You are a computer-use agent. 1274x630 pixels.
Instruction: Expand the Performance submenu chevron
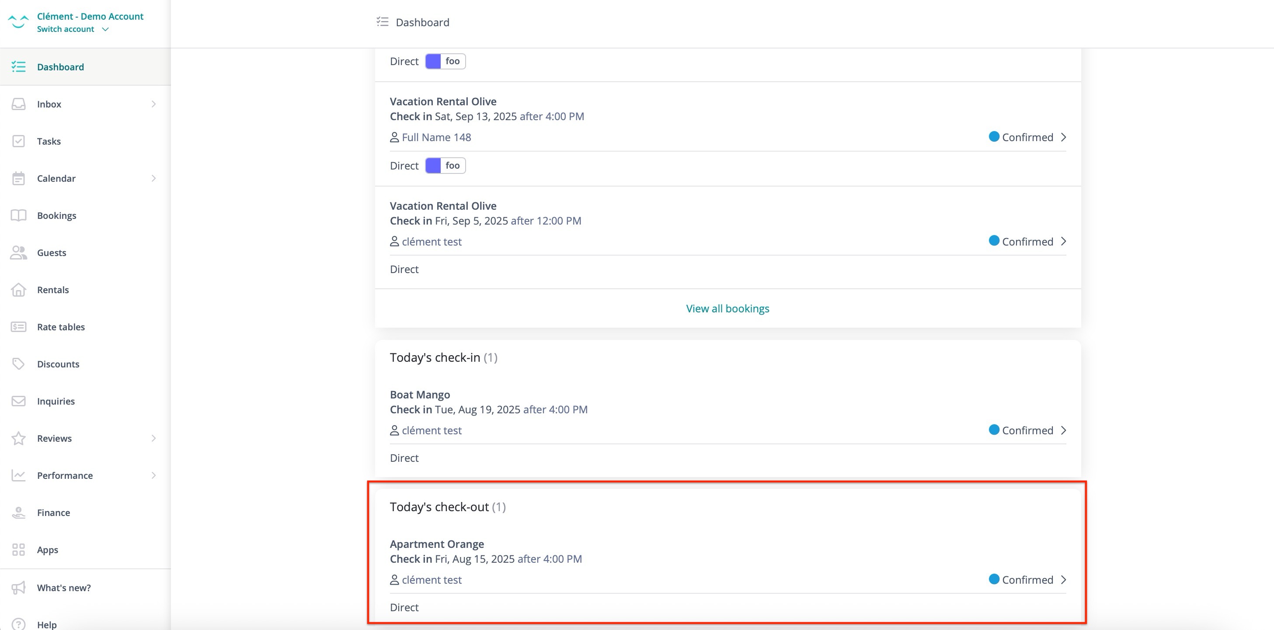[153, 475]
